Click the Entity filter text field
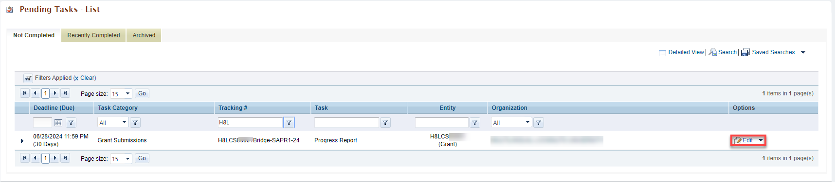Screen dimensions: 835x182 click(442, 122)
